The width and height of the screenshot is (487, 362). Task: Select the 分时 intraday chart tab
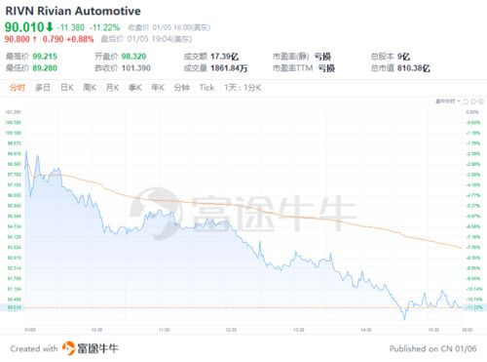click(x=18, y=88)
